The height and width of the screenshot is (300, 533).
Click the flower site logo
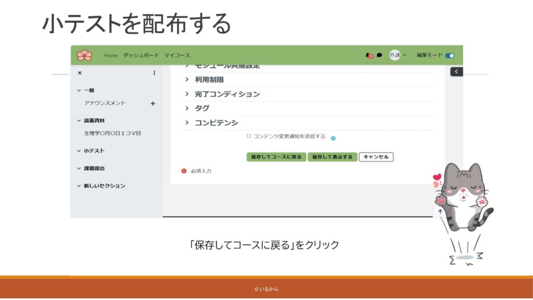(84, 55)
